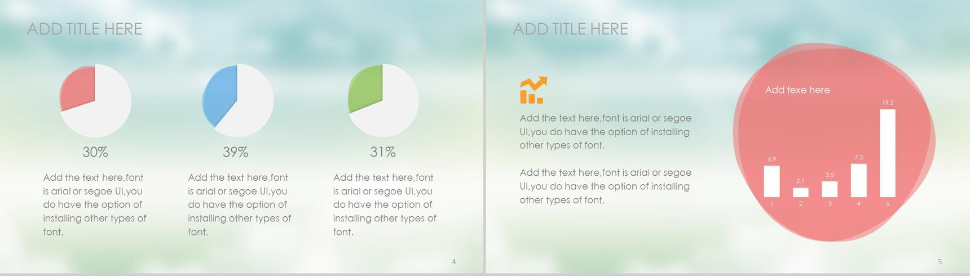Image resolution: width=970 pixels, height=276 pixels.
Task: Click the text block under 31% pie
Action: pos(385,204)
